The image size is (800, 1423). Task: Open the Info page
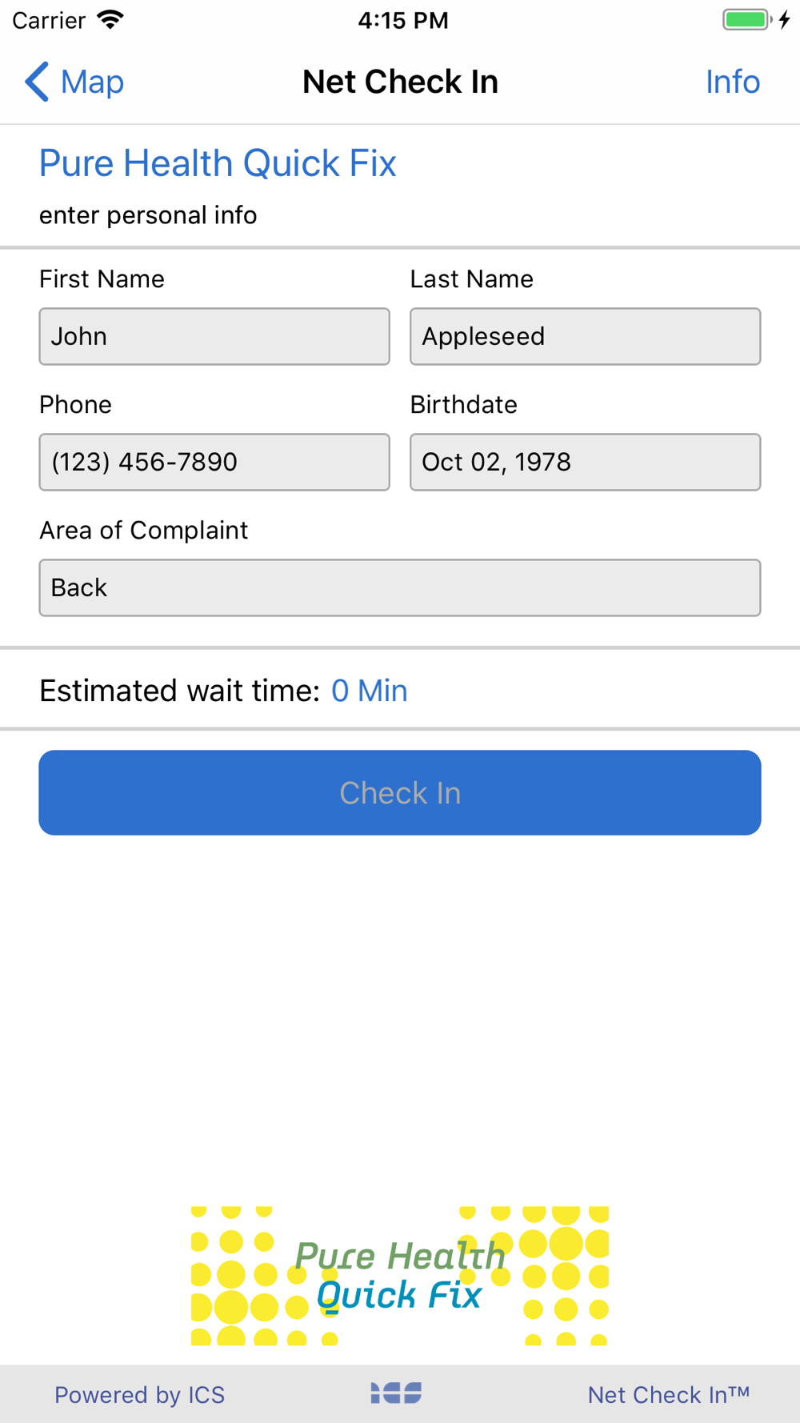point(732,82)
